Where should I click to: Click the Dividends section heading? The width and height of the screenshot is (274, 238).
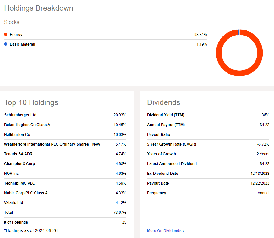[x=164, y=102]
